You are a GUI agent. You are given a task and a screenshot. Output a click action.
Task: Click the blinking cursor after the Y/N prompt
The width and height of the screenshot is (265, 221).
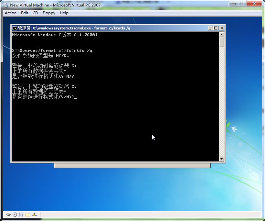tap(76, 97)
